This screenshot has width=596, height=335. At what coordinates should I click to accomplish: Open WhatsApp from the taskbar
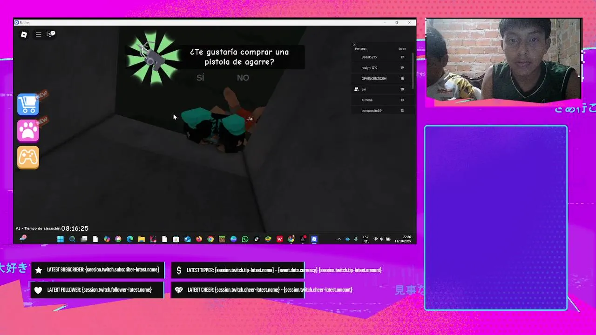point(245,239)
